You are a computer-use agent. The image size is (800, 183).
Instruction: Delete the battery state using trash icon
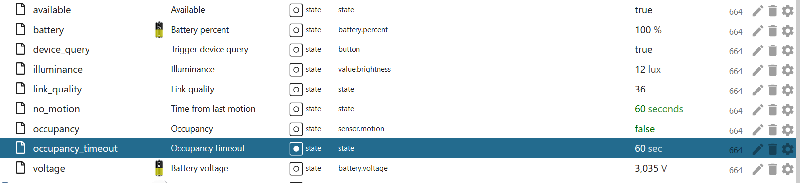pyautogui.click(x=773, y=31)
